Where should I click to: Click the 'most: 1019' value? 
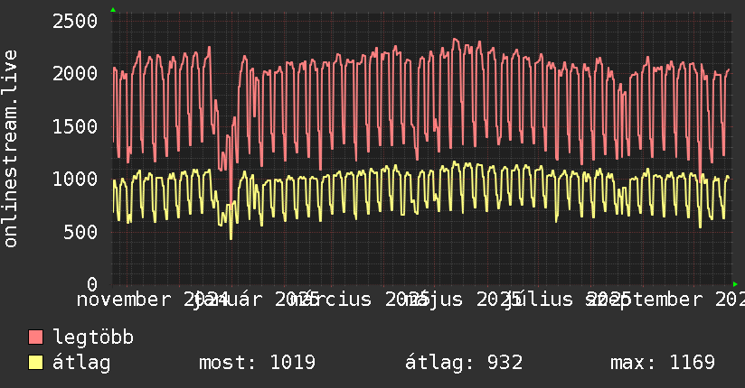tap(257, 363)
